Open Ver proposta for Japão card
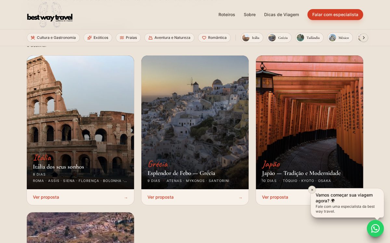 pyautogui.click(x=275, y=197)
